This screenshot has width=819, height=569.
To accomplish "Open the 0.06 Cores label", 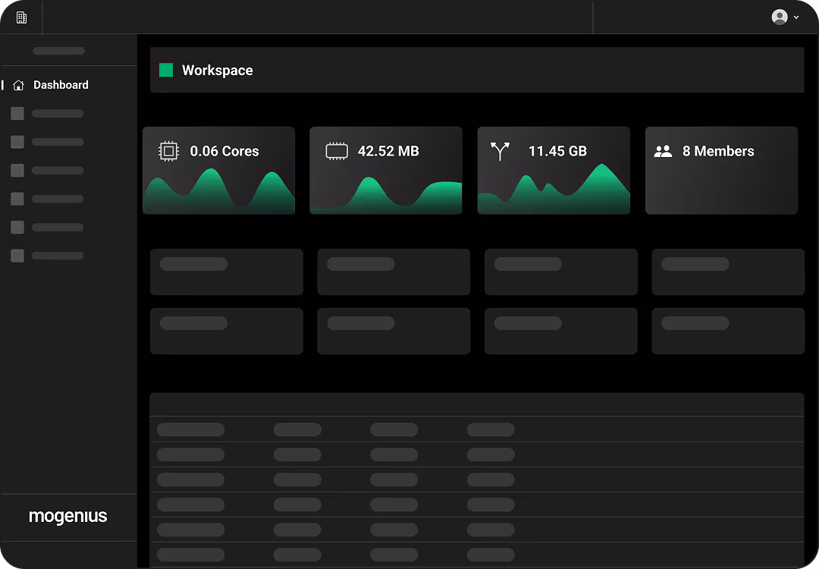I will tap(224, 151).
